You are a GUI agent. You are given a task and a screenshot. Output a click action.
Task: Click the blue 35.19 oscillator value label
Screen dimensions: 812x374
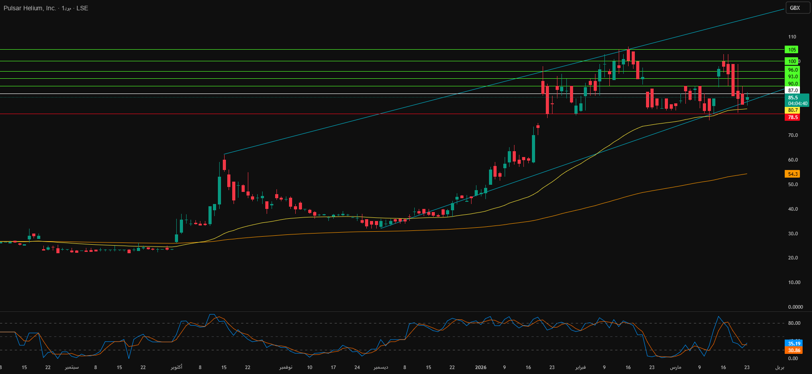click(x=794, y=344)
